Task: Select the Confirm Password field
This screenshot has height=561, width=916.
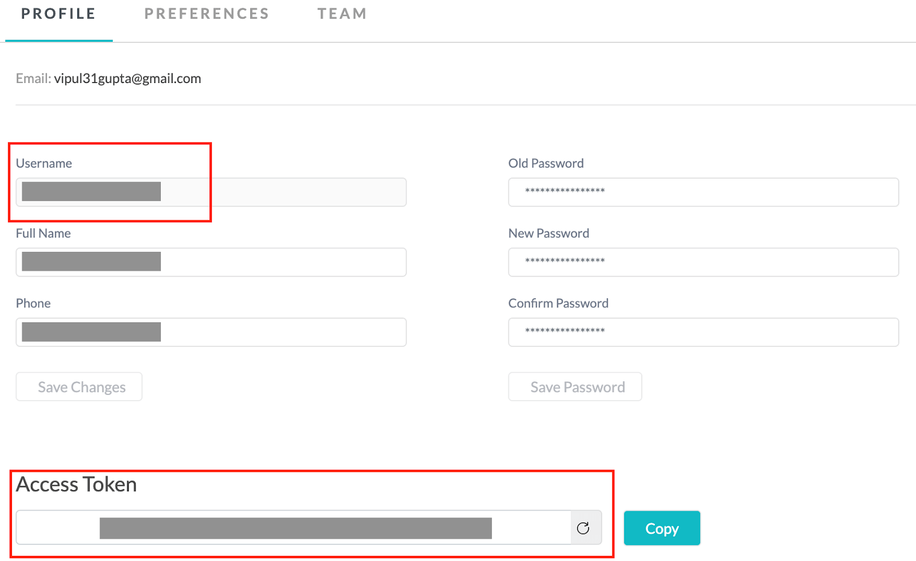Action: click(x=703, y=332)
